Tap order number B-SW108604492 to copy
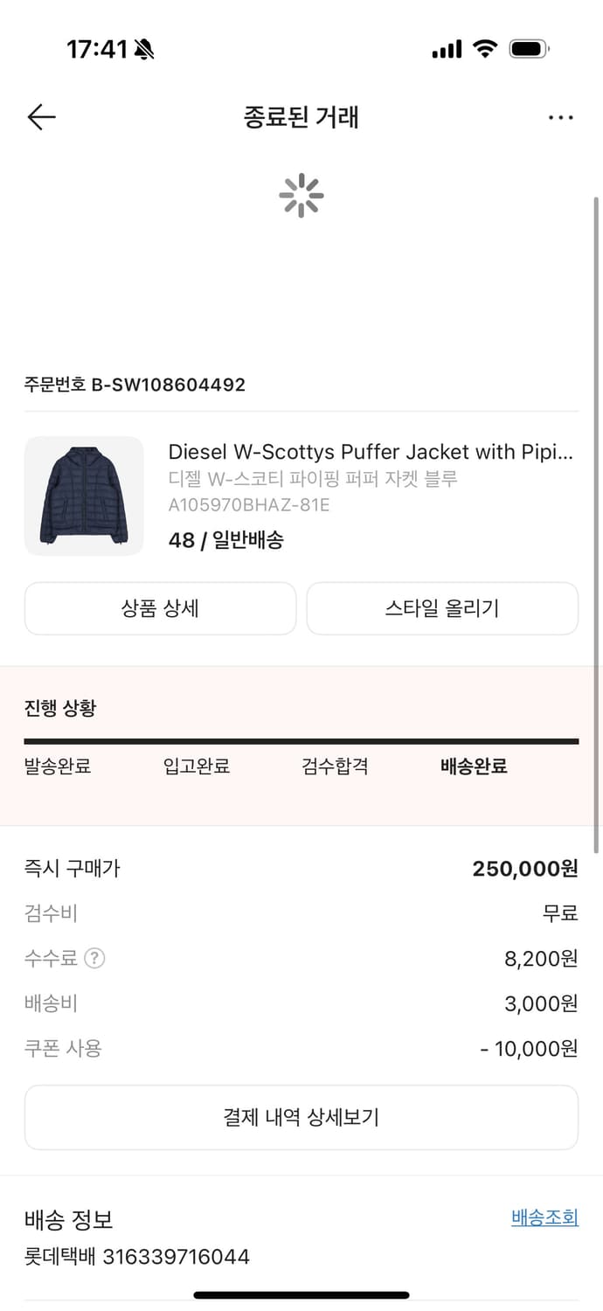 click(x=135, y=384)
